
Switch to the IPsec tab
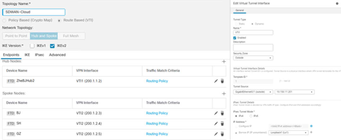point(39,55)
